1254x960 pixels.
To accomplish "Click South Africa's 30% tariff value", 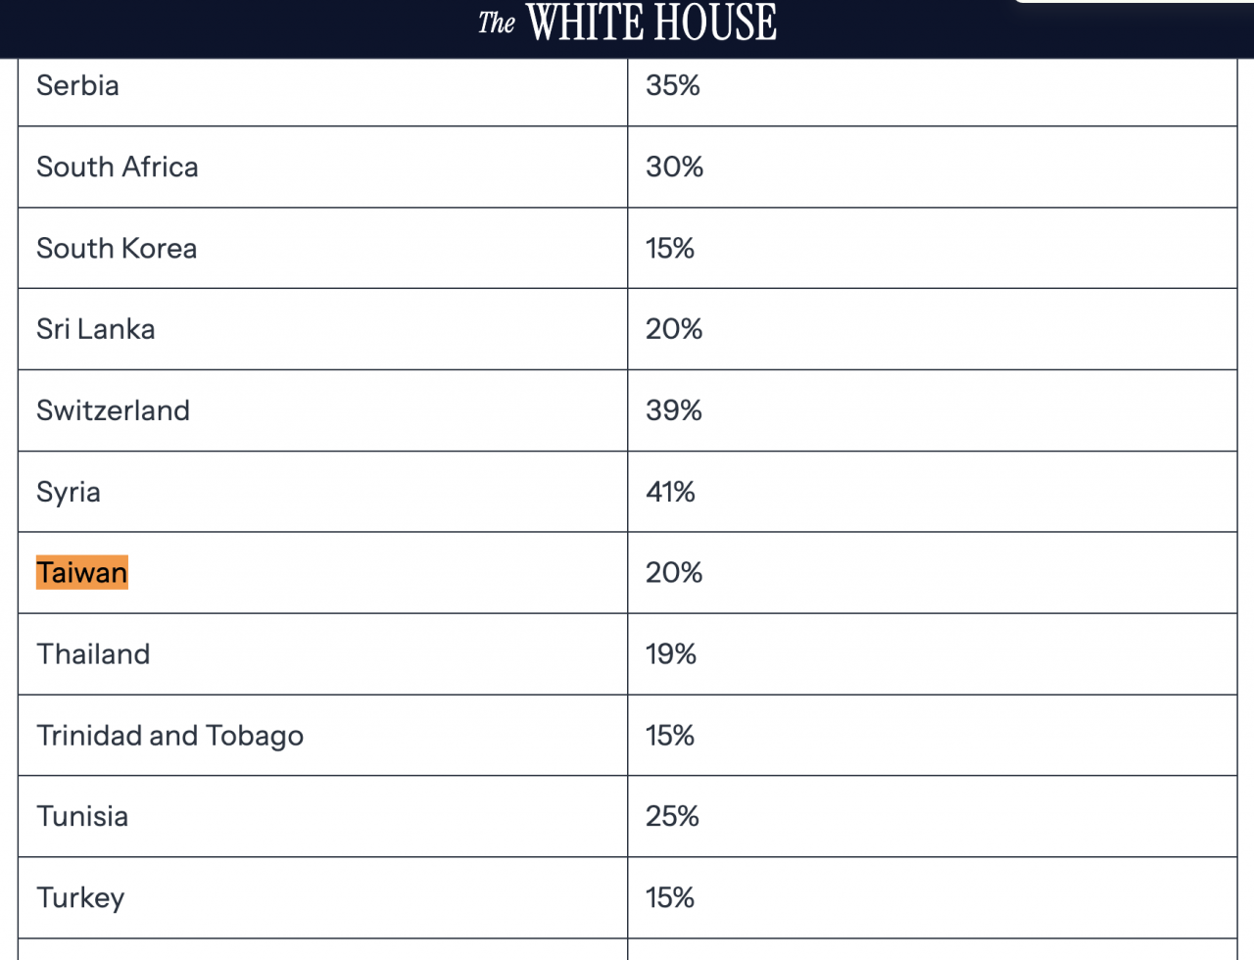I will 675,167.
